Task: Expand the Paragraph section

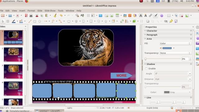Action: (145, 35)
